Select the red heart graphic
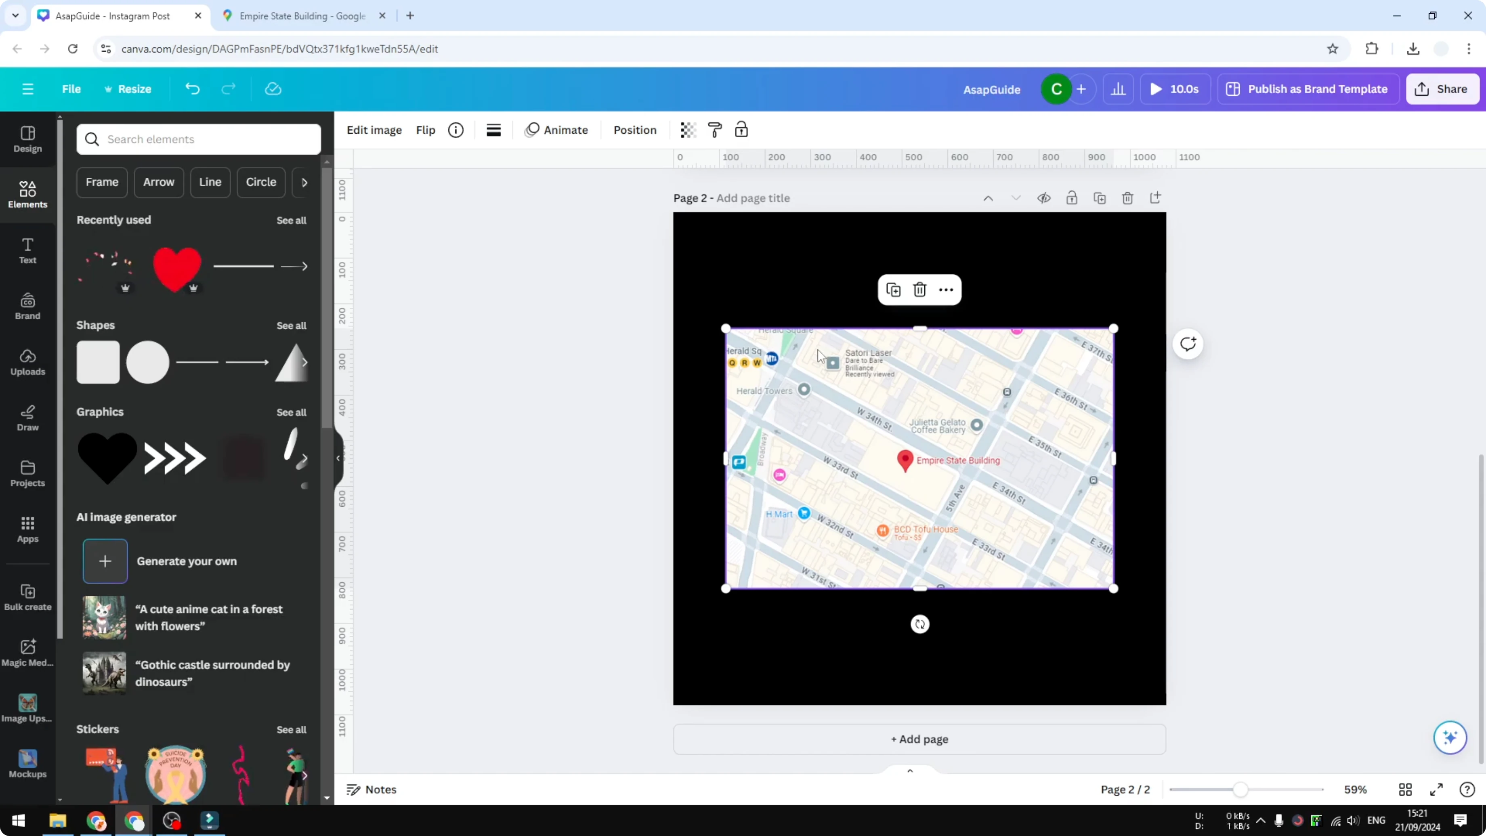The height and width of the screenshot is (836, 1486). tap(177, 269)
